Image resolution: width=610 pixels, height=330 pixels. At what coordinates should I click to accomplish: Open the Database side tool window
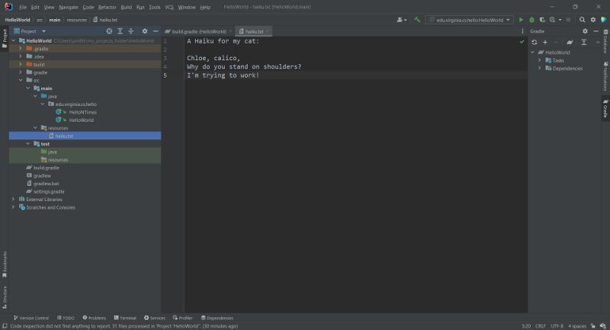pyautogui.click(x=605, y=41)
